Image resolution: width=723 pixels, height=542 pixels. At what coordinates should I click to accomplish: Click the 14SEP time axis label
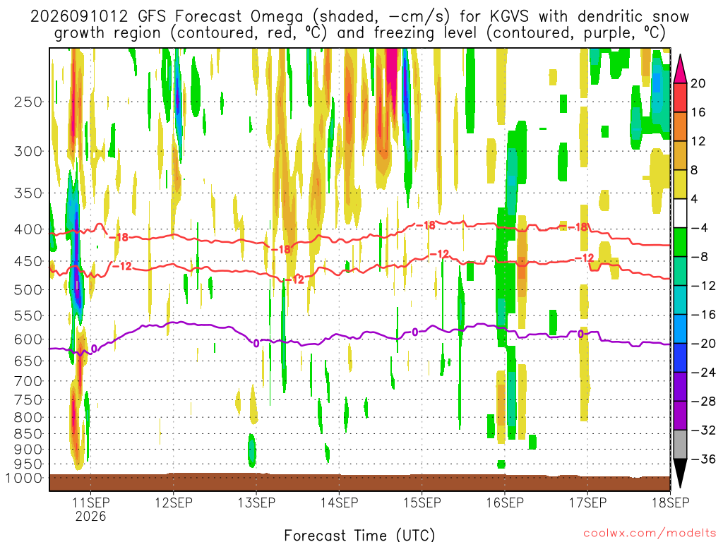point(340,502)
